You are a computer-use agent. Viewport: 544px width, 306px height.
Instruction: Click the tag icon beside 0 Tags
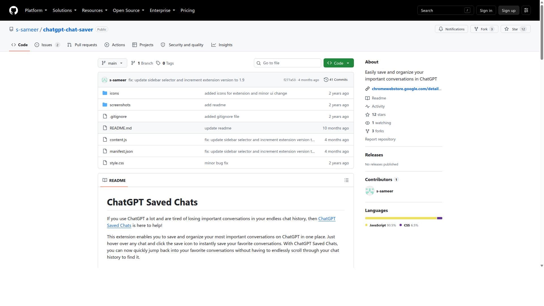(158, 63)
